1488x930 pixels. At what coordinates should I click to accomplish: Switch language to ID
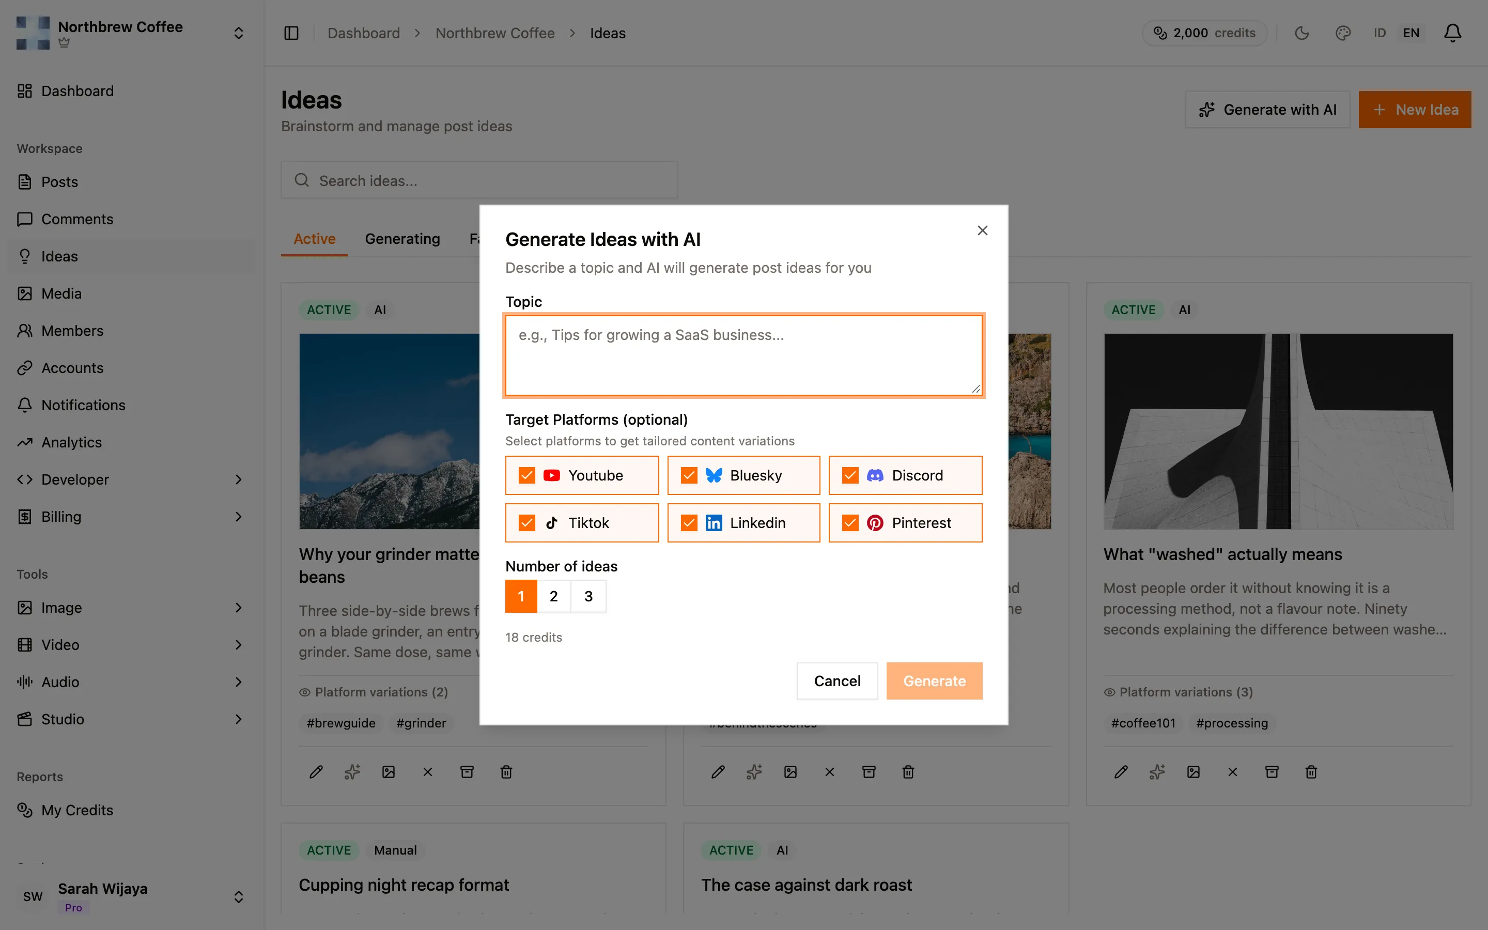(x=1380, y=33)
